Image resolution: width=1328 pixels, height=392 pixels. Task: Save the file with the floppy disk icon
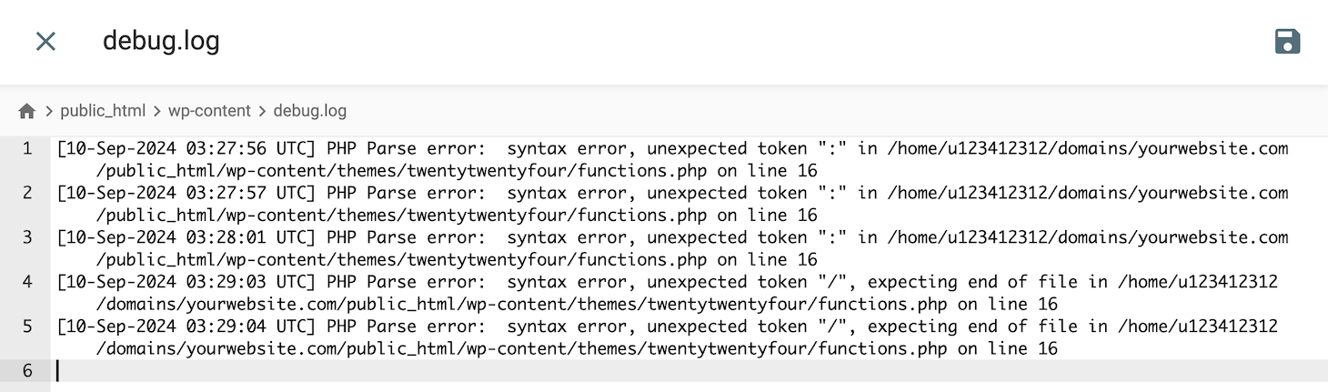[1287, 41]
